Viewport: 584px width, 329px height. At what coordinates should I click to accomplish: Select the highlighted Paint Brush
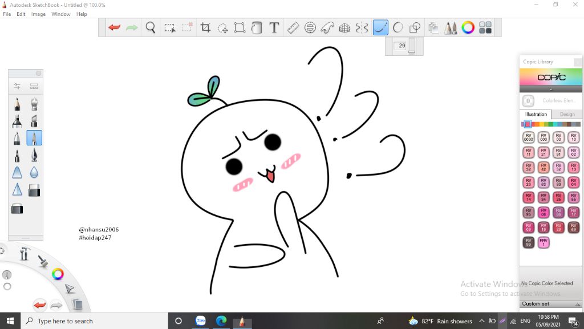coord(34,138)
